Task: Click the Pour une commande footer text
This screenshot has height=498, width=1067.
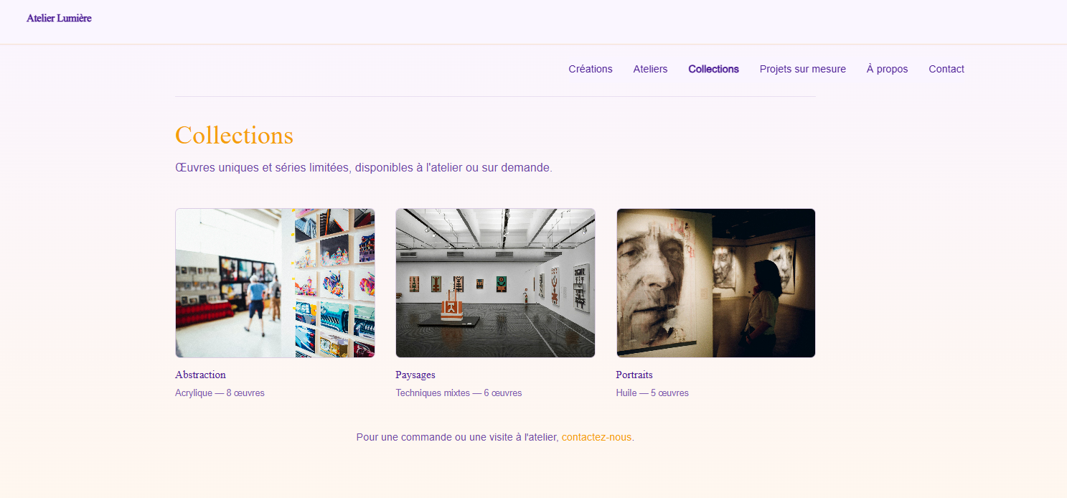Action: (x=456, y=437)
